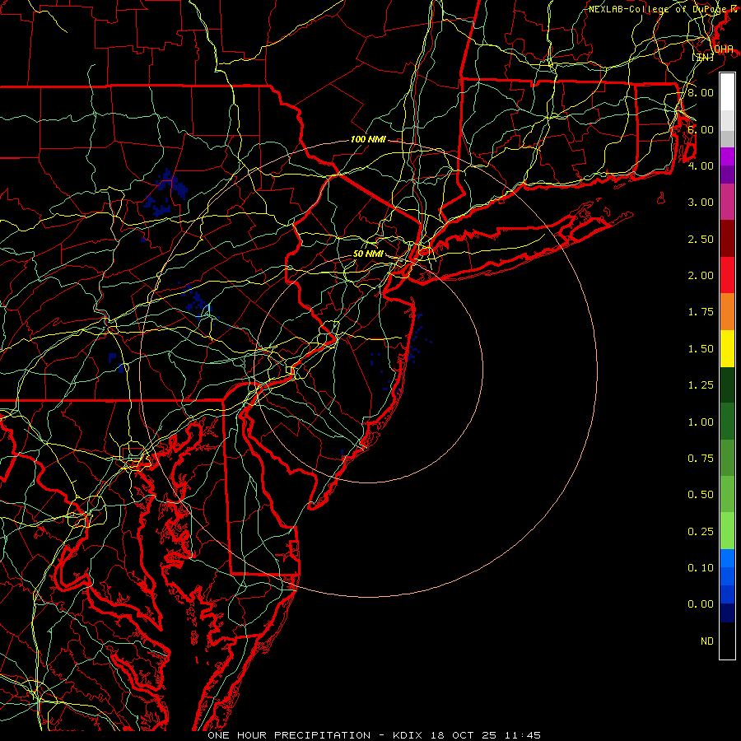Click the orange swatch in the precipitation legend

(727, 311)
